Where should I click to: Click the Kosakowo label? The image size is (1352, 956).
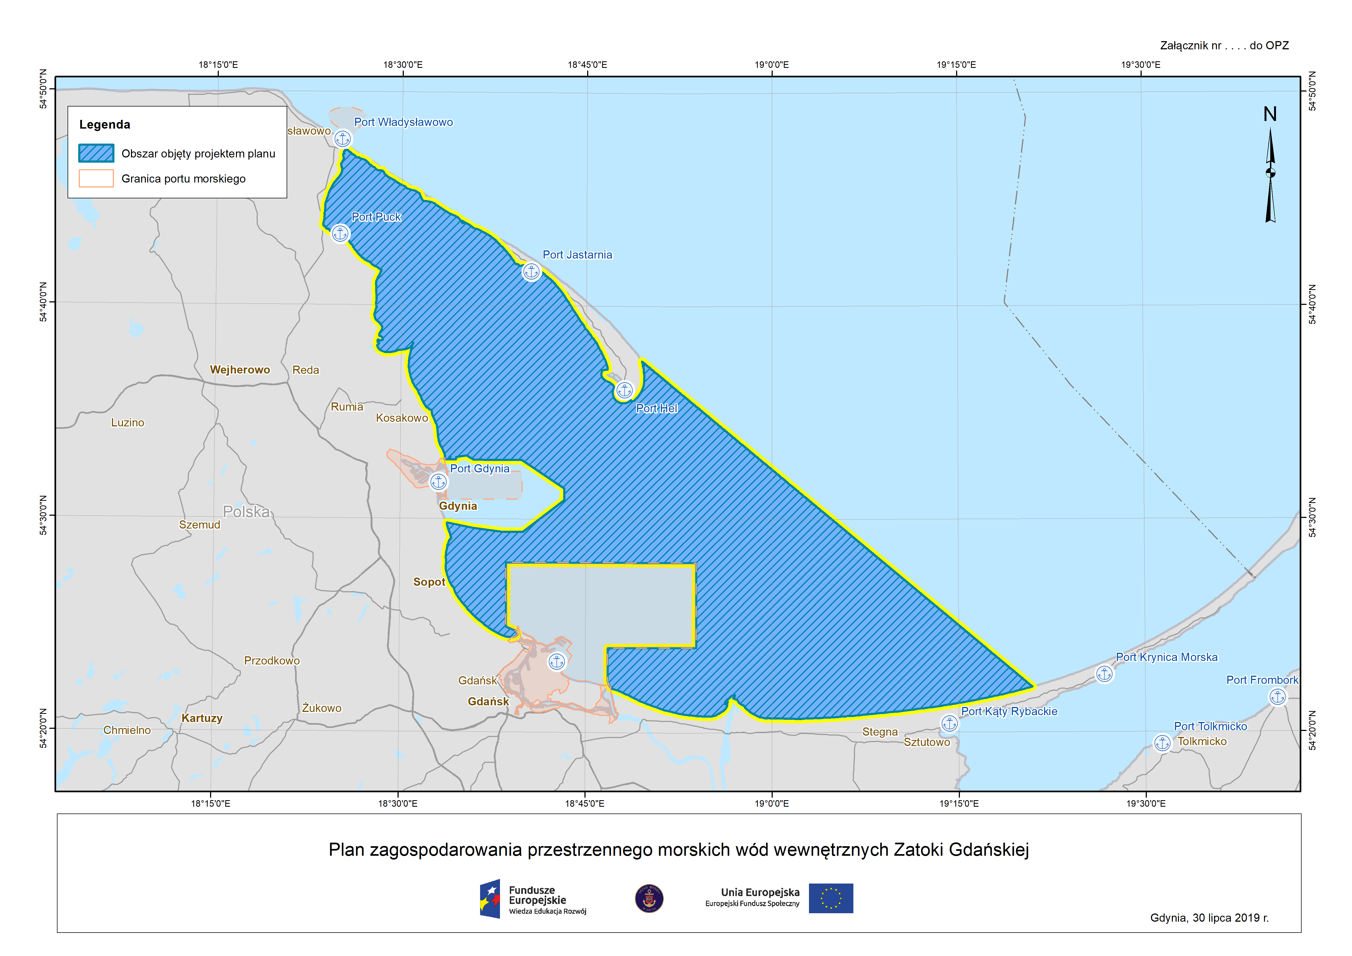point(402,418)
